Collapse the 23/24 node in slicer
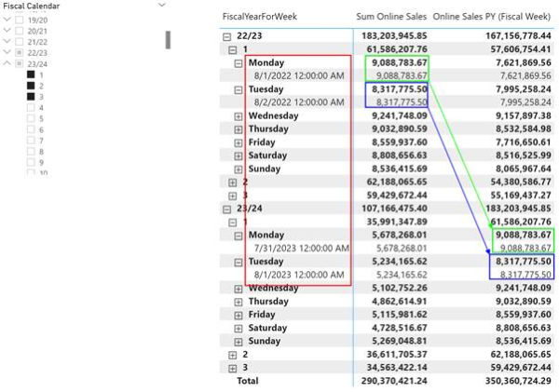The image size is (559, 392). pyautogui.click(x=8, y=63)
